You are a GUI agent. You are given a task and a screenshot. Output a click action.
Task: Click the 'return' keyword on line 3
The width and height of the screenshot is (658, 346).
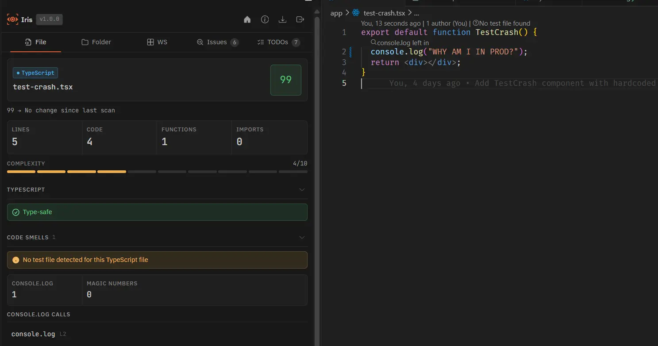pos(385,62)
